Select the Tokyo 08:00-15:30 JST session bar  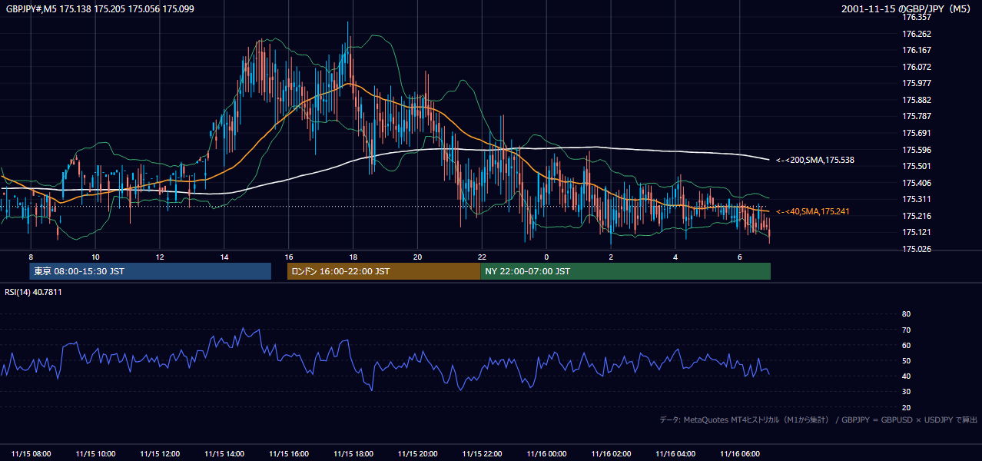tap(151, 271)
